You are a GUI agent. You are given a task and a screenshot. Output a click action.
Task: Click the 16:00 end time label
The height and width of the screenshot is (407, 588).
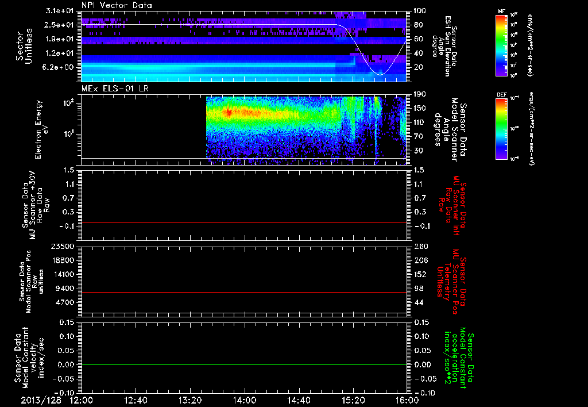point(407,400)
